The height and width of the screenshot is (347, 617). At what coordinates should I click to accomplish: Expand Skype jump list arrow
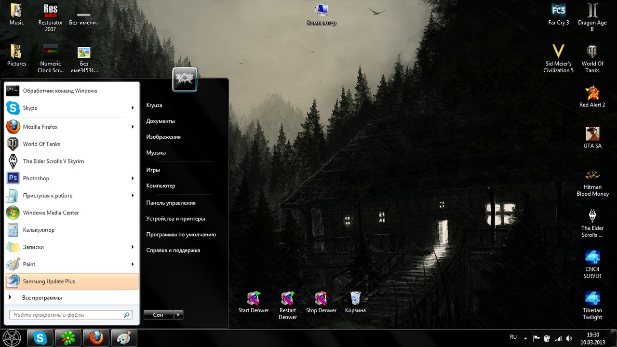click(133, 108)
